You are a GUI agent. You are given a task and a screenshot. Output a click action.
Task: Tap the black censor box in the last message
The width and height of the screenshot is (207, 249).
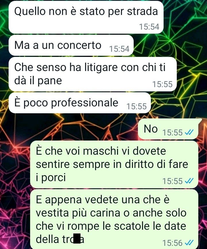click(77, 238)
